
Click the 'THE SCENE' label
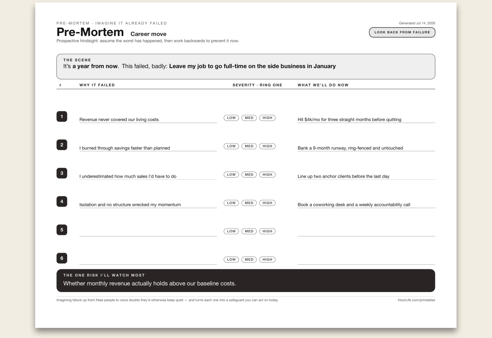(x=77, y=60)
